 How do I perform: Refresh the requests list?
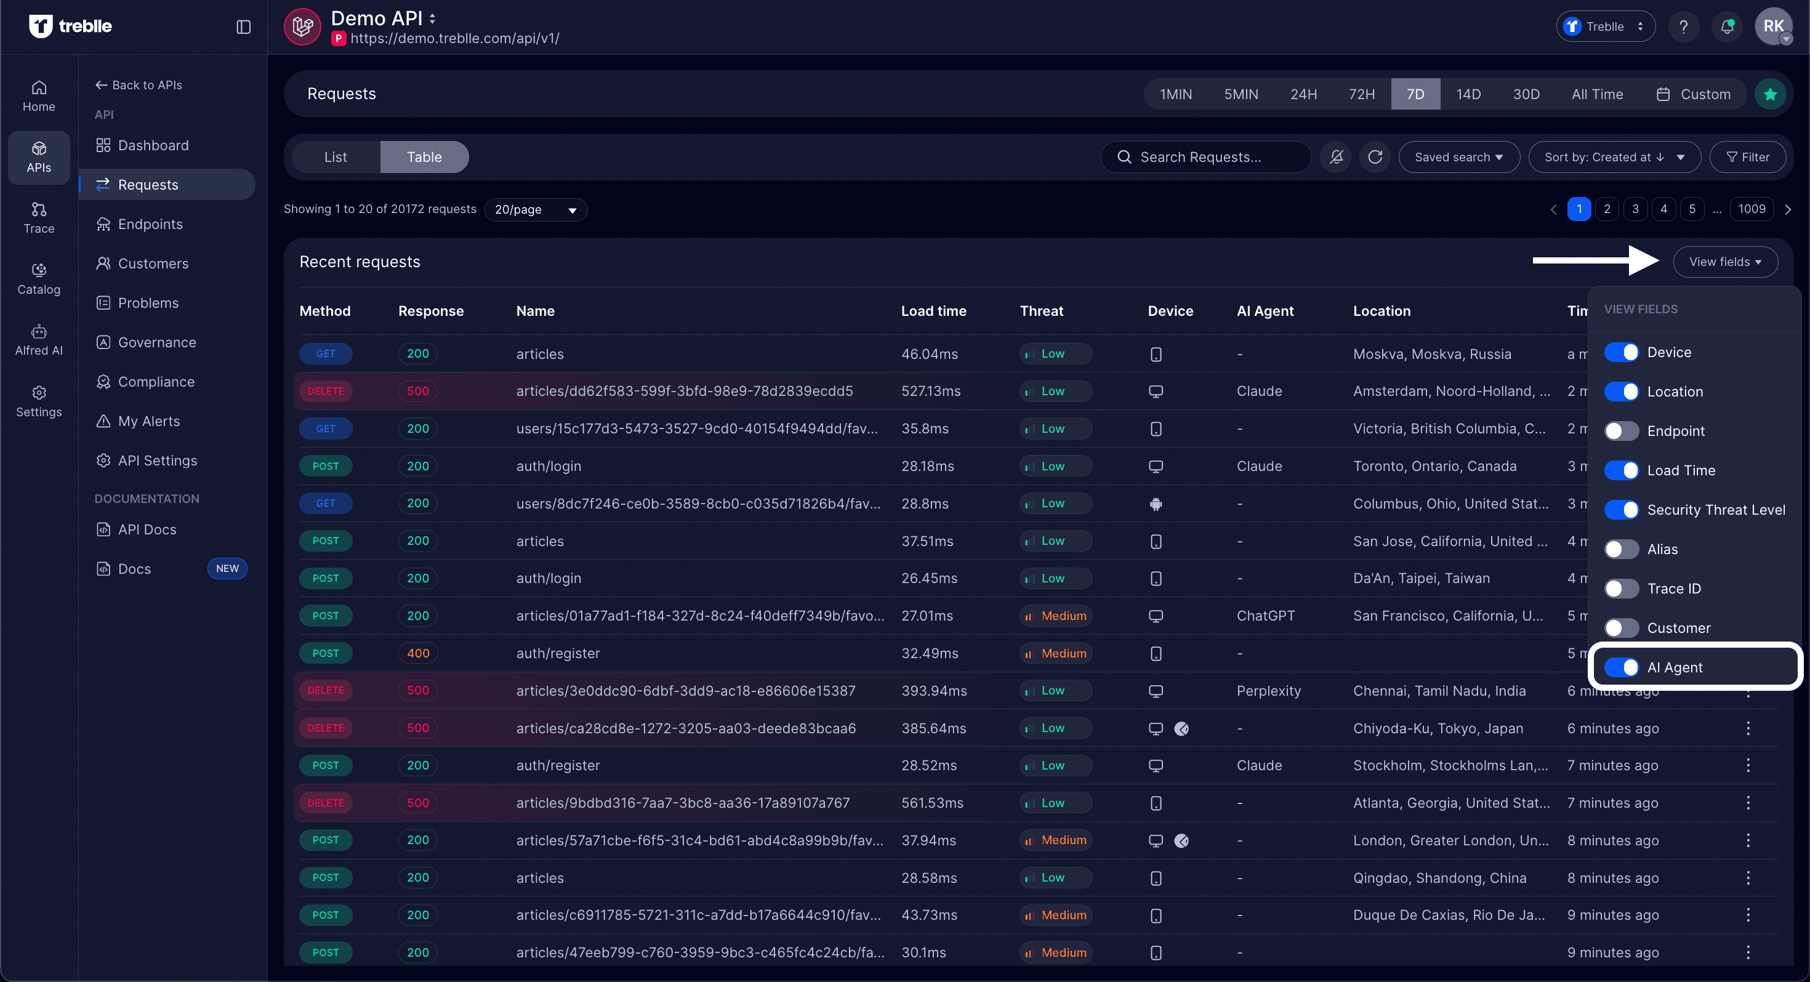1375,156
